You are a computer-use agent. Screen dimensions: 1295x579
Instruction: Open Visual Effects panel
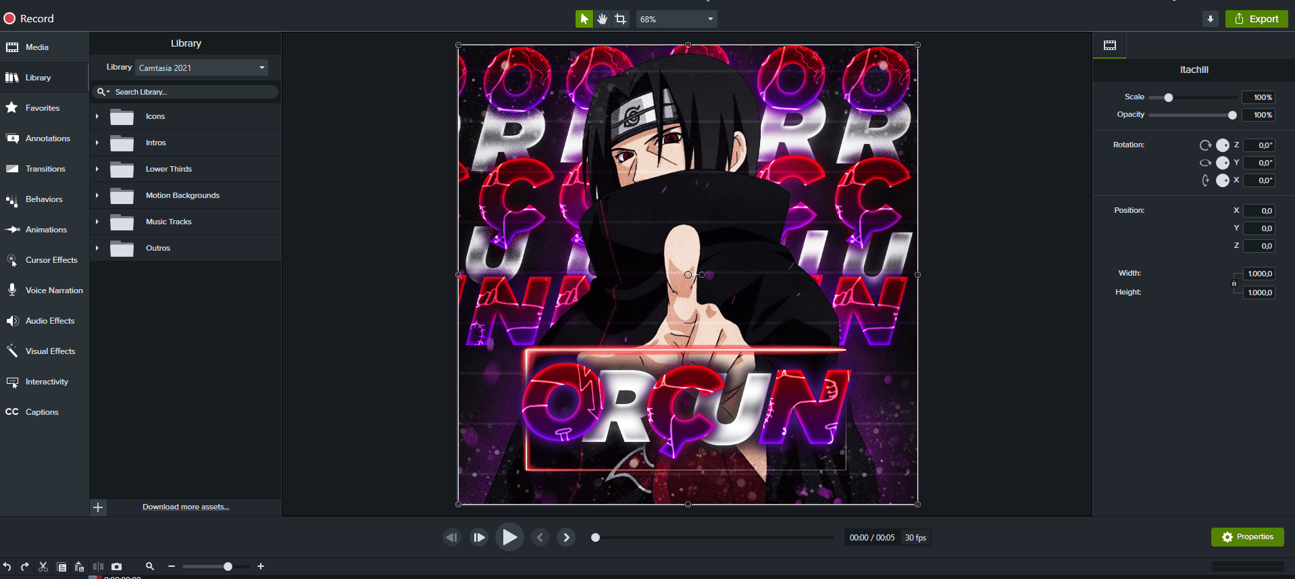(x=45, y=351)
